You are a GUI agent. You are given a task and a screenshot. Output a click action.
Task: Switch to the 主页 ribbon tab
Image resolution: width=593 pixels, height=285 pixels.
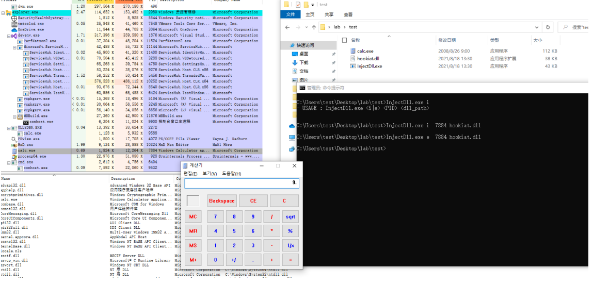click(x=310, y=14)
